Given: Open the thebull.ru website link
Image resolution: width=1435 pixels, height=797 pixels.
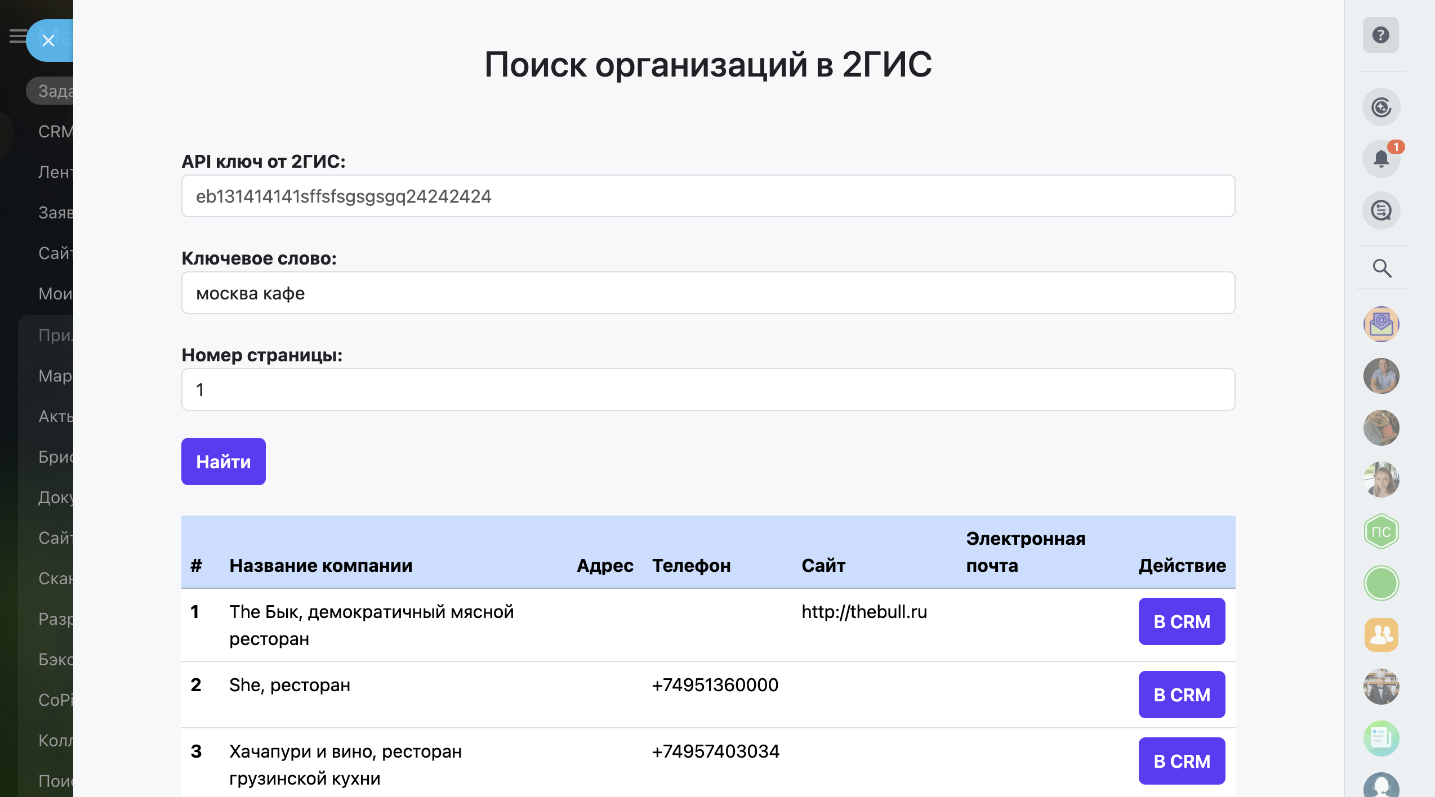Looking at the screenshot, I should tap(864, 612).
